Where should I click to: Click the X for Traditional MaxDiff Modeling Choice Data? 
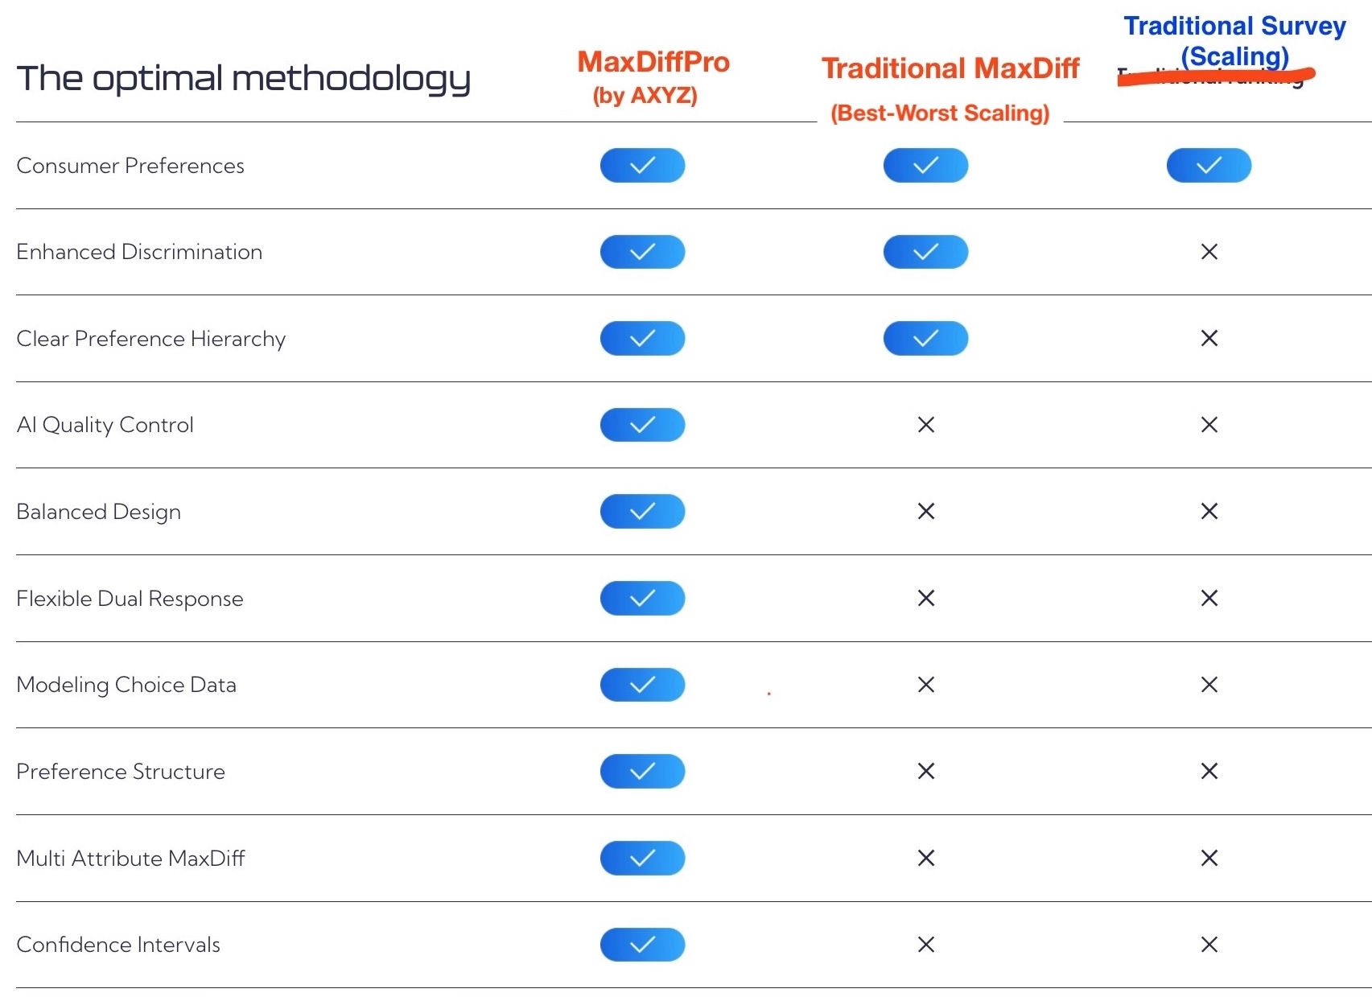(x=925, y=685)
